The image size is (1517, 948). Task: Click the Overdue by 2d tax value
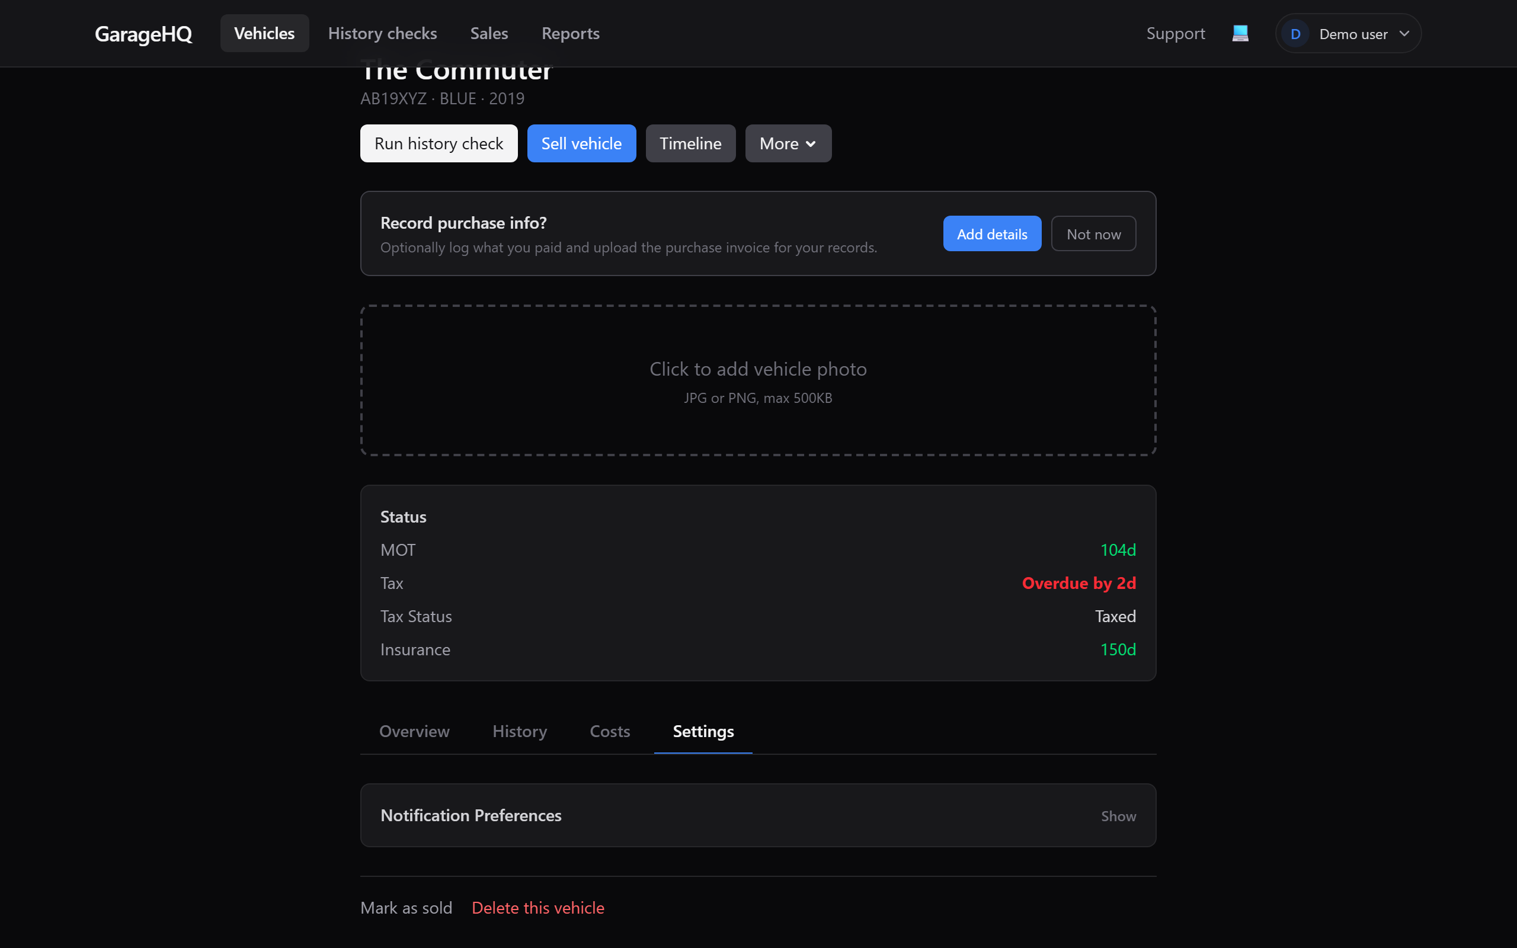click(x=1079, y=583)
